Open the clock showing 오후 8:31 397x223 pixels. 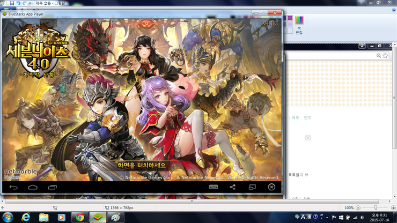coord(379,218)
